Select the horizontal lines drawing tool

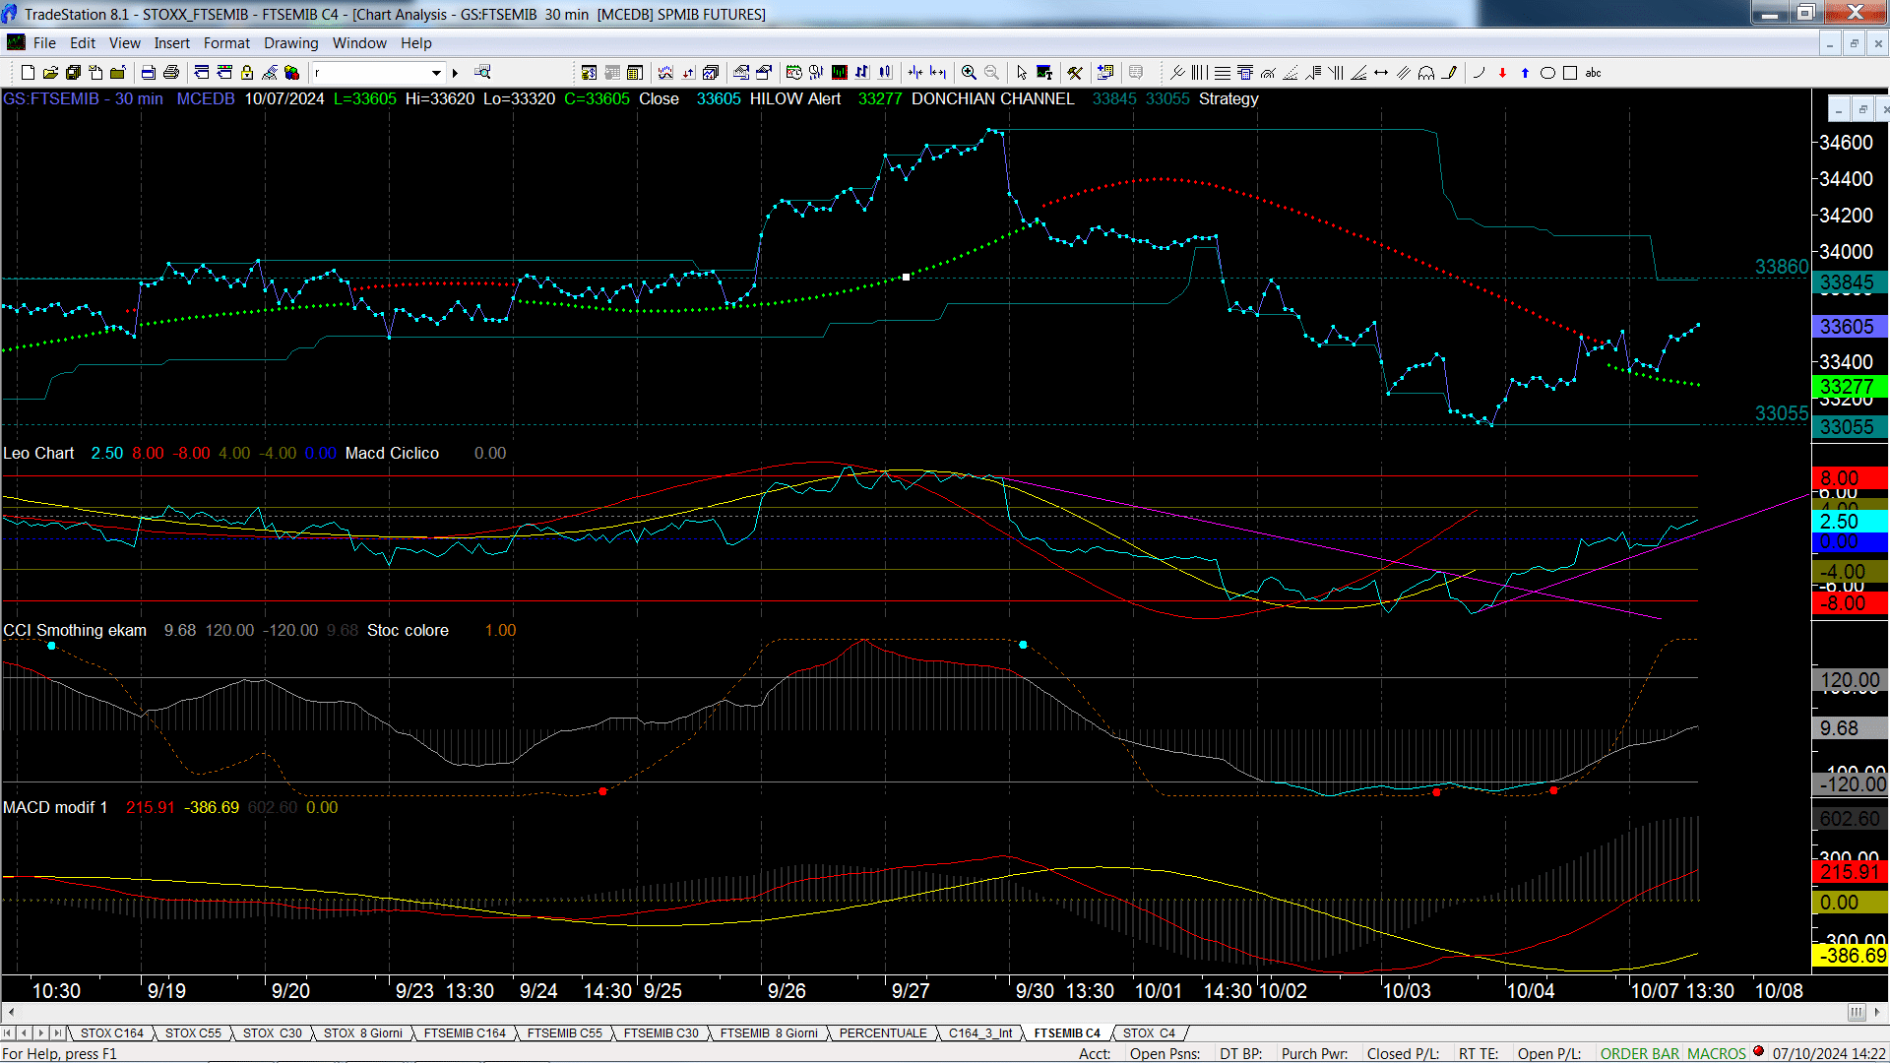1222,73
